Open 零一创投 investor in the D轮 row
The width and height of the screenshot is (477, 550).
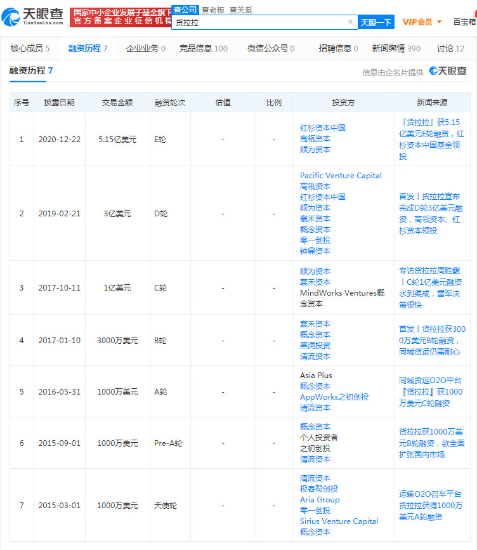tap(315, 240)
